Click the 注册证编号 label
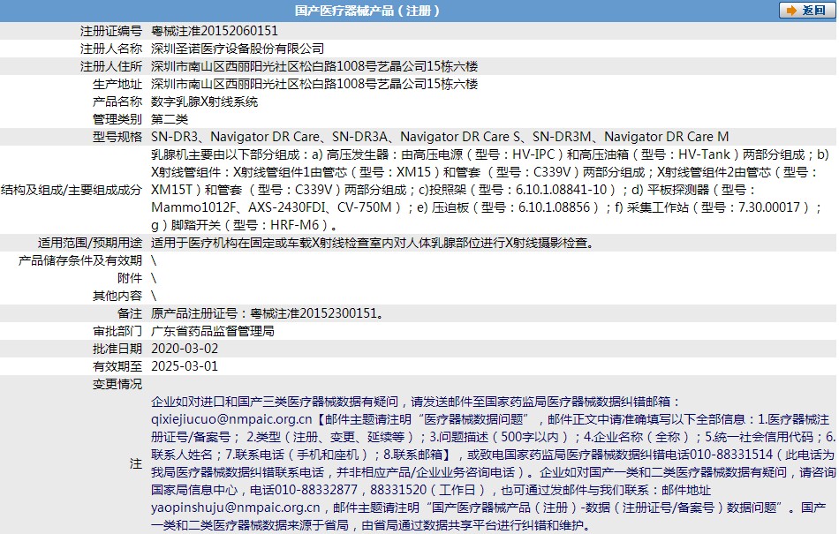This screenshot has width=839, height=534. click(x=111, y=31)
